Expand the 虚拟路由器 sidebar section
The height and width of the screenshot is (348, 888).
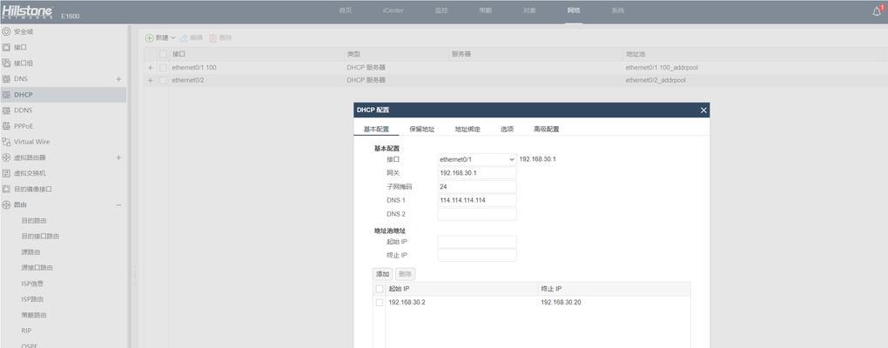pos(118,157)
